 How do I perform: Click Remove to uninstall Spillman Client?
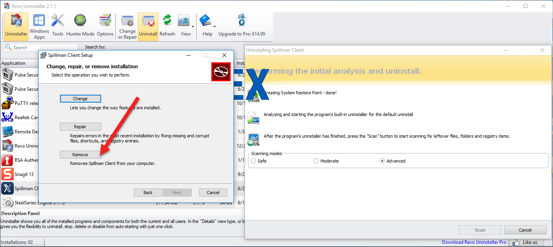coord(80,155)
